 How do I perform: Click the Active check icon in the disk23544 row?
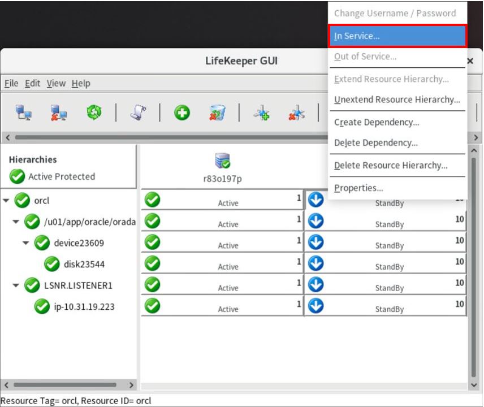(x=153, y=263)
